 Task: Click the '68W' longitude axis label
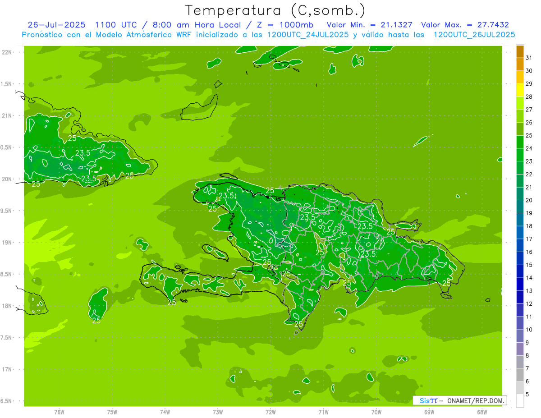pyautogui.click(x=482, y=412)
